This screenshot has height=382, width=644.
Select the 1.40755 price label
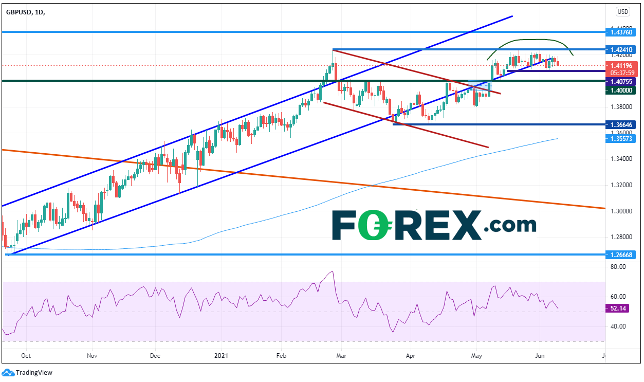[x=621, y=82]
